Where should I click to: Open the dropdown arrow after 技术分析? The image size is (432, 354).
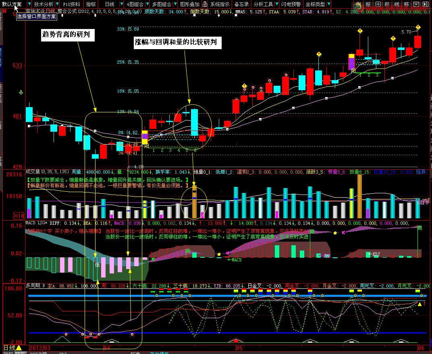coord(57,4)
